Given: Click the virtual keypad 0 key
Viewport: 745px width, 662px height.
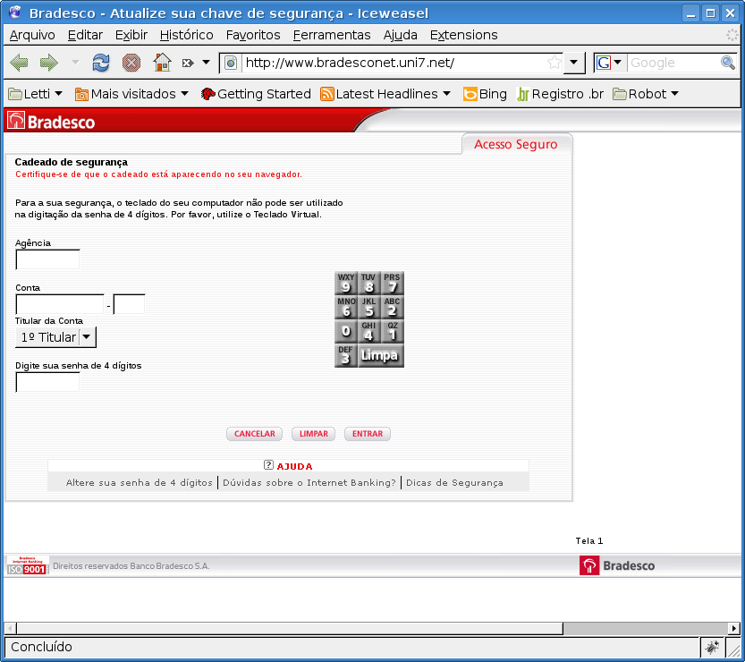Looking at the screenshot, I should pyautogui.click(x=346, y=332).
